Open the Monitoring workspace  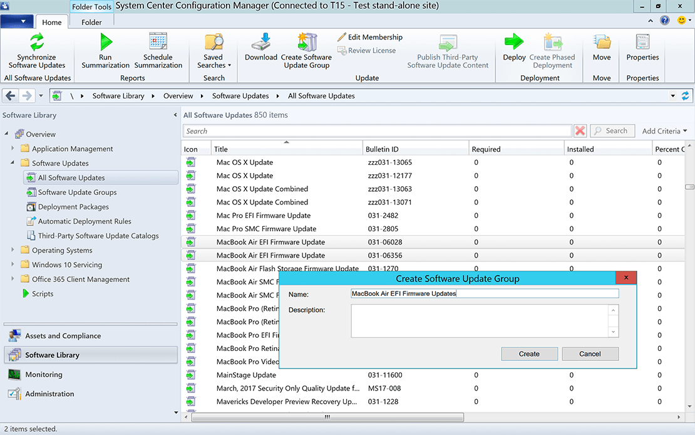point(44,374)
